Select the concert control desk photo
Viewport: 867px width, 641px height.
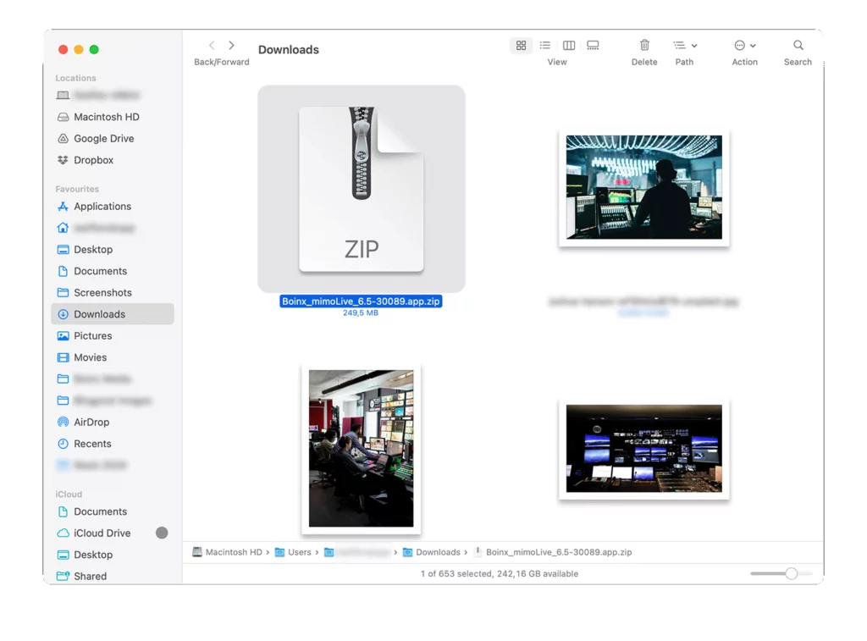tap(643, 187)
